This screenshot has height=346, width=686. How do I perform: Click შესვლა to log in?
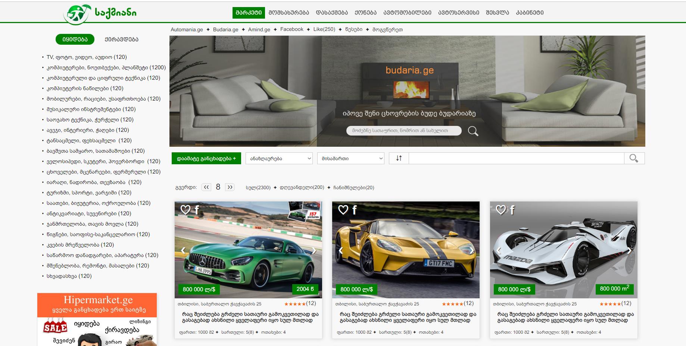498,13
